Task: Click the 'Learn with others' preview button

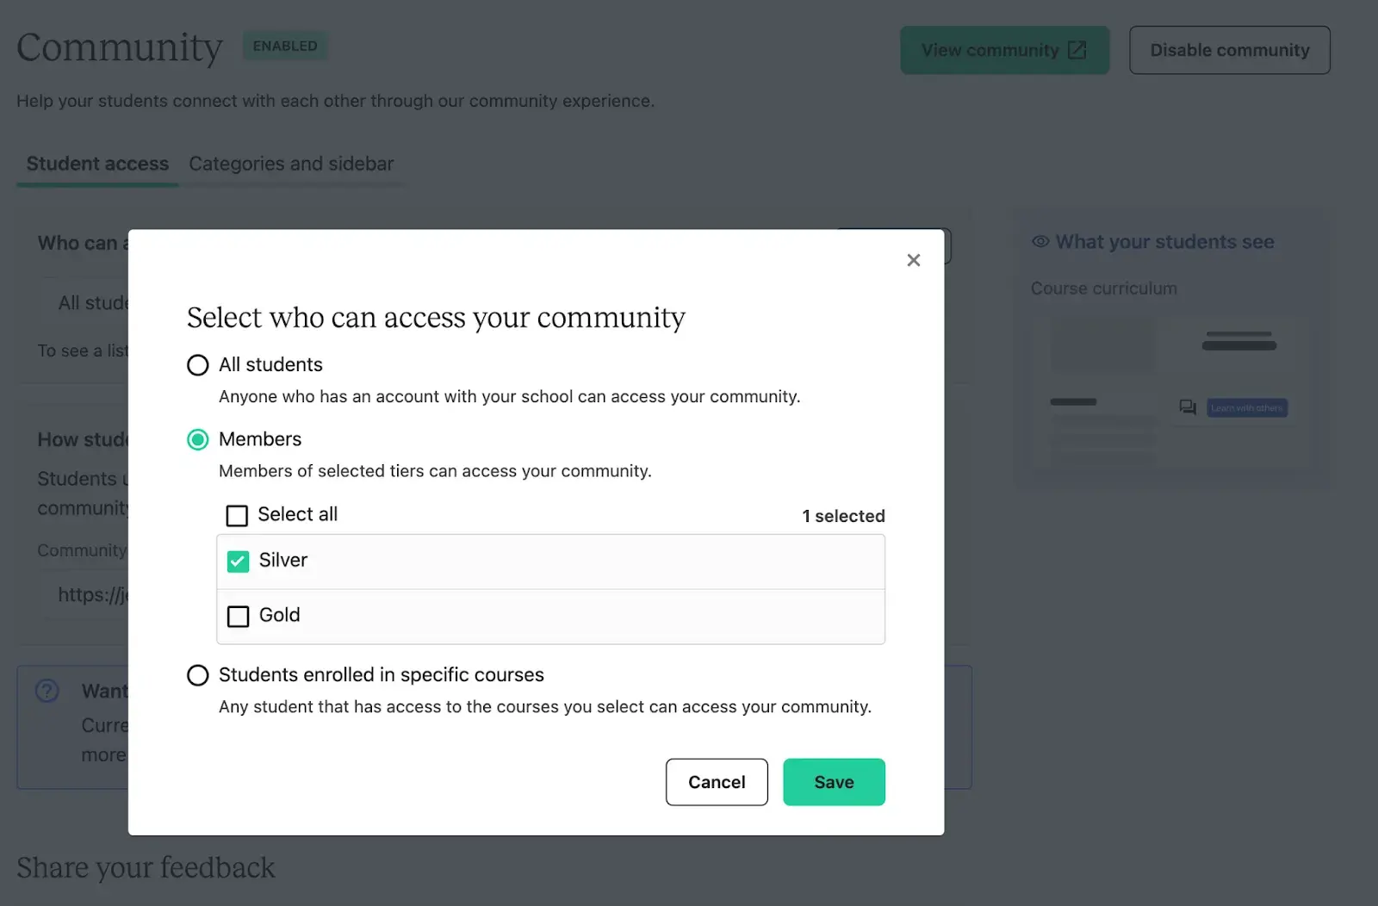Action: click(1247, 407)
